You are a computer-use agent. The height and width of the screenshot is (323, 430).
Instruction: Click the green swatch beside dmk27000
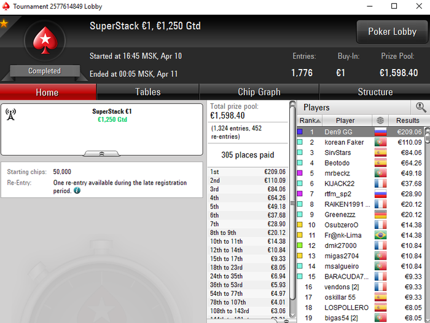(x=300, y=245)
